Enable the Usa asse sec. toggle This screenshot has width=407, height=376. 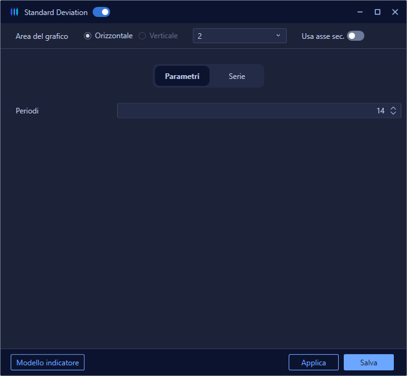[x=356, y=36]
